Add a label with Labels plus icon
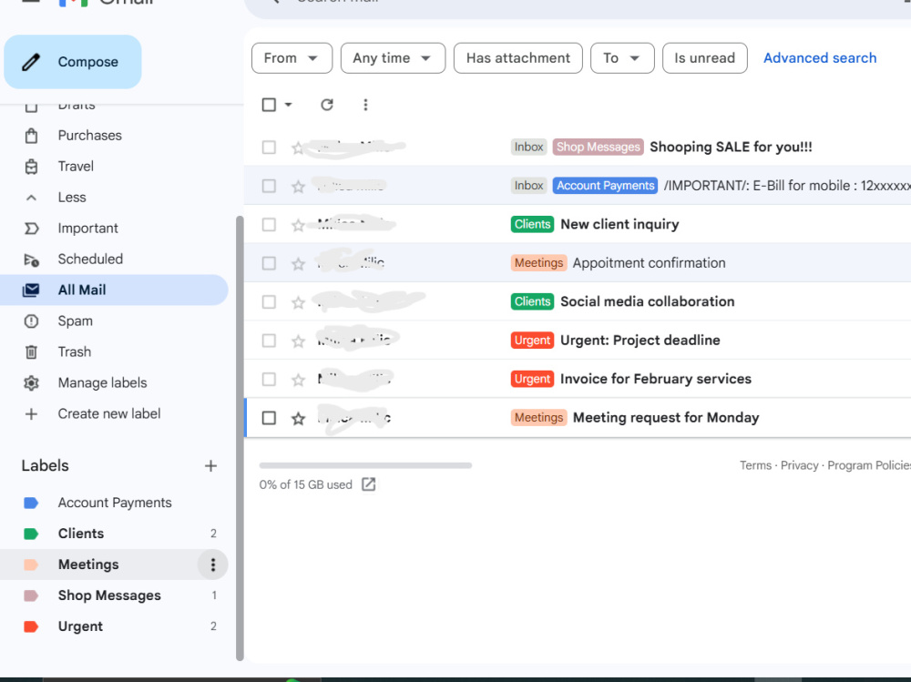This screenshot has width=911, height=682. tap(211, 466)
